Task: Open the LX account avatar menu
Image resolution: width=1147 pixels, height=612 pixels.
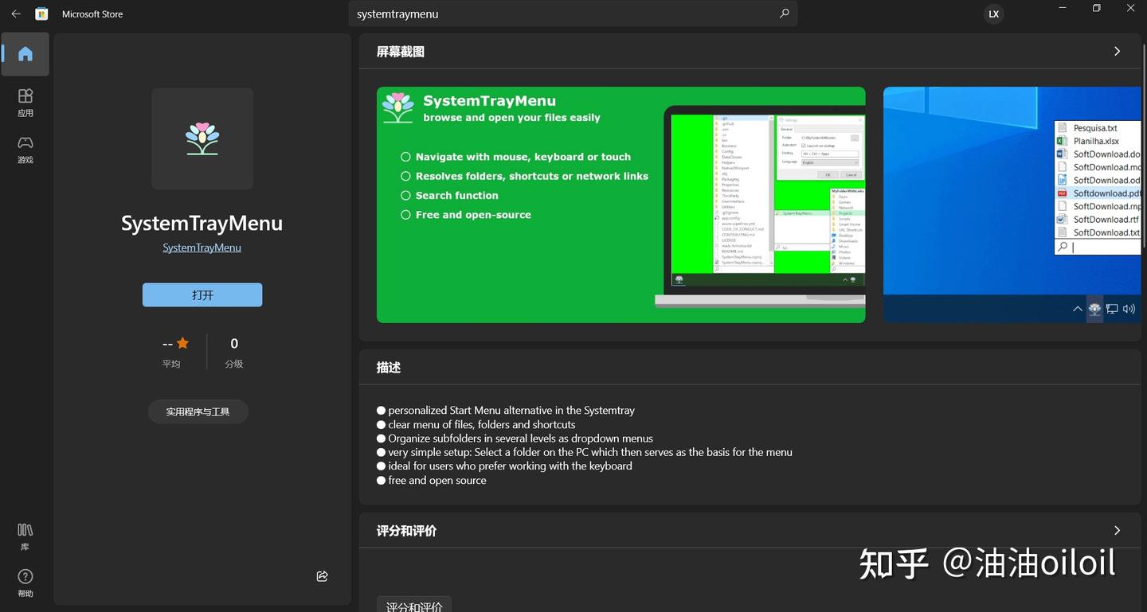Action: [992, 14]
